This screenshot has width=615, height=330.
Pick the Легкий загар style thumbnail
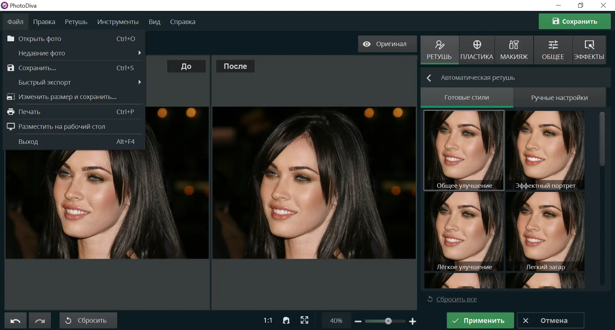[545, 231]
